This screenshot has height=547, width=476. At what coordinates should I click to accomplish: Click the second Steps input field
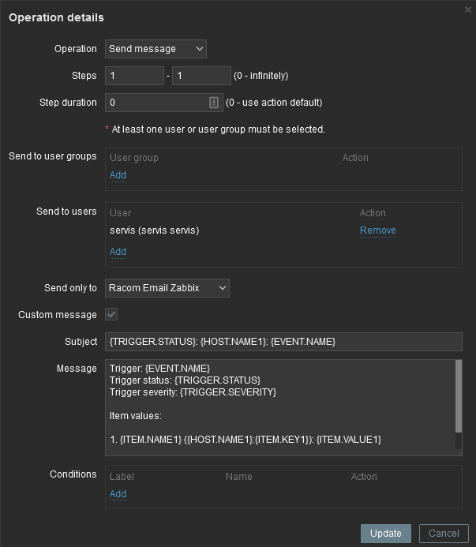pyautogui.click(x=201, y=76)
